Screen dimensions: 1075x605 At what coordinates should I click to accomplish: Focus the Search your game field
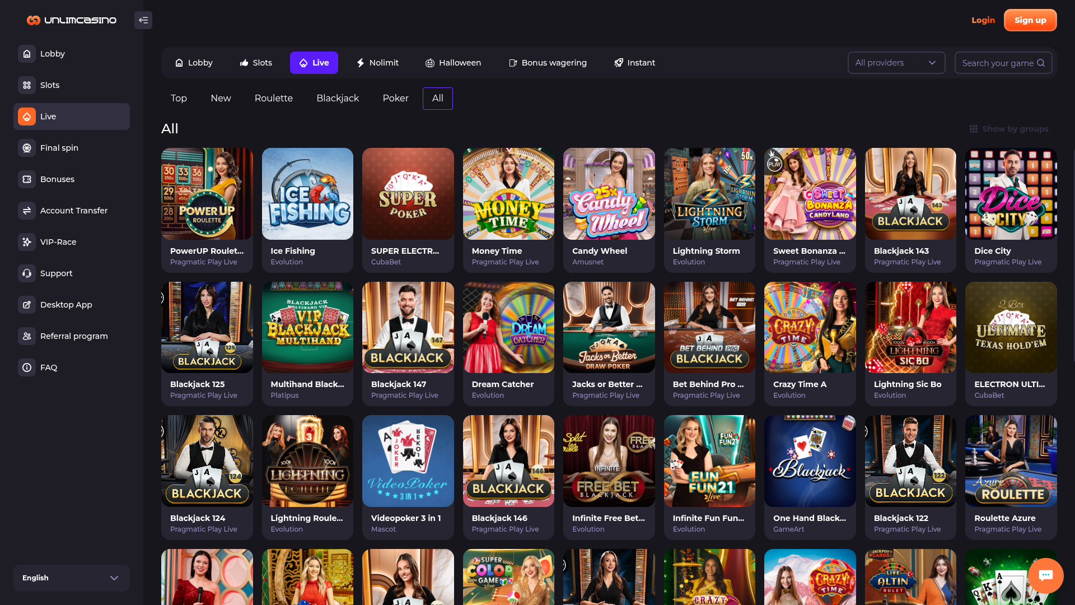point(1003,63)
